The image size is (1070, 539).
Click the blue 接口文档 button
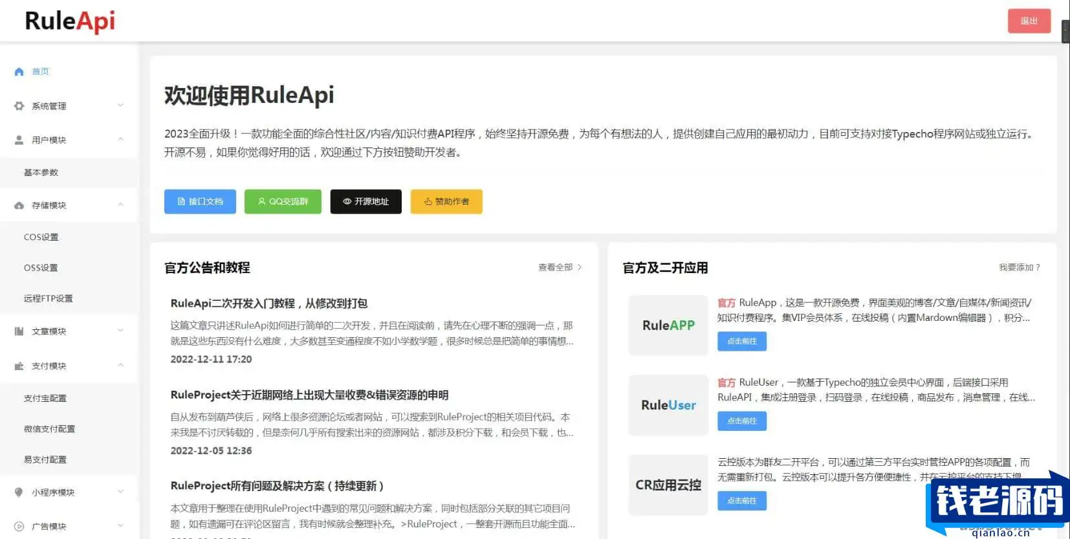click(x=200, y=201)
